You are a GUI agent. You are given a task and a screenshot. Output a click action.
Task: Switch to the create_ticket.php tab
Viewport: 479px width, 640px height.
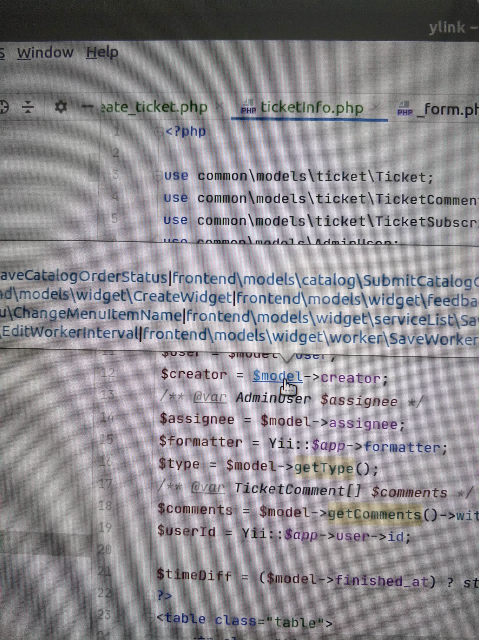pyautogui.click(x=154, y=107)
